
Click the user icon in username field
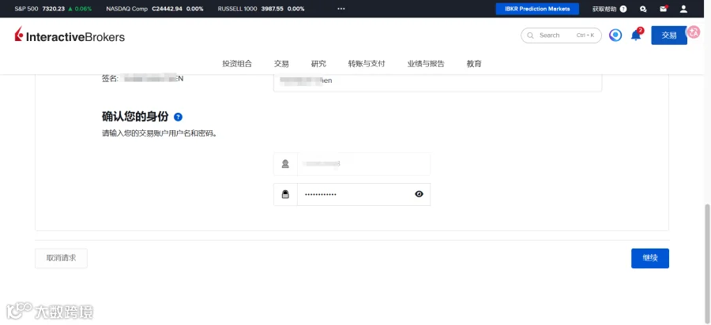286,164
